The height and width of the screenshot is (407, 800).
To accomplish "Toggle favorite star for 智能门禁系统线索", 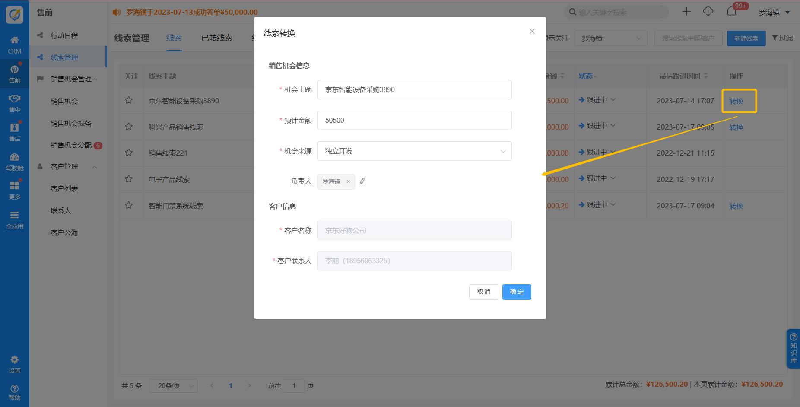I will tap(129, 206).
